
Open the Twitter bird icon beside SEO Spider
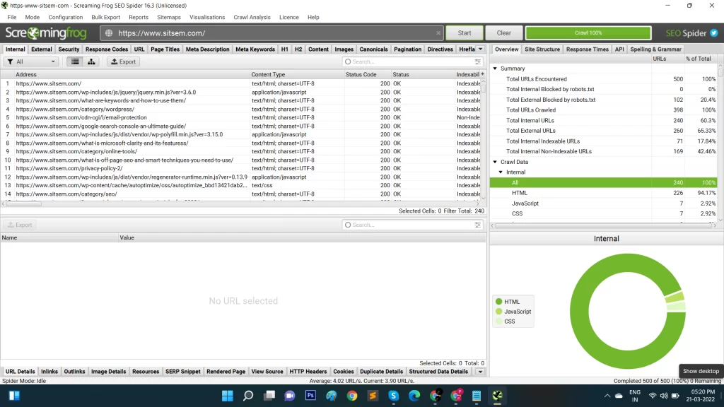(714, 33)
